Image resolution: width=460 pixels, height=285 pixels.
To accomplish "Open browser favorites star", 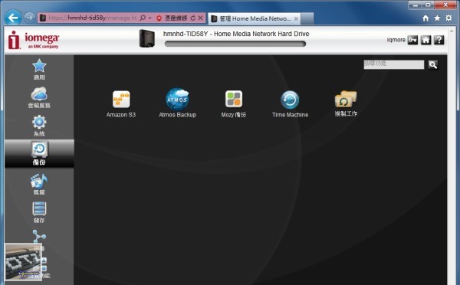I will click(x=437, y=18).
